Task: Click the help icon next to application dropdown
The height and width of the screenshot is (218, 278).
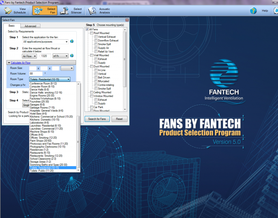Action: 72,42
